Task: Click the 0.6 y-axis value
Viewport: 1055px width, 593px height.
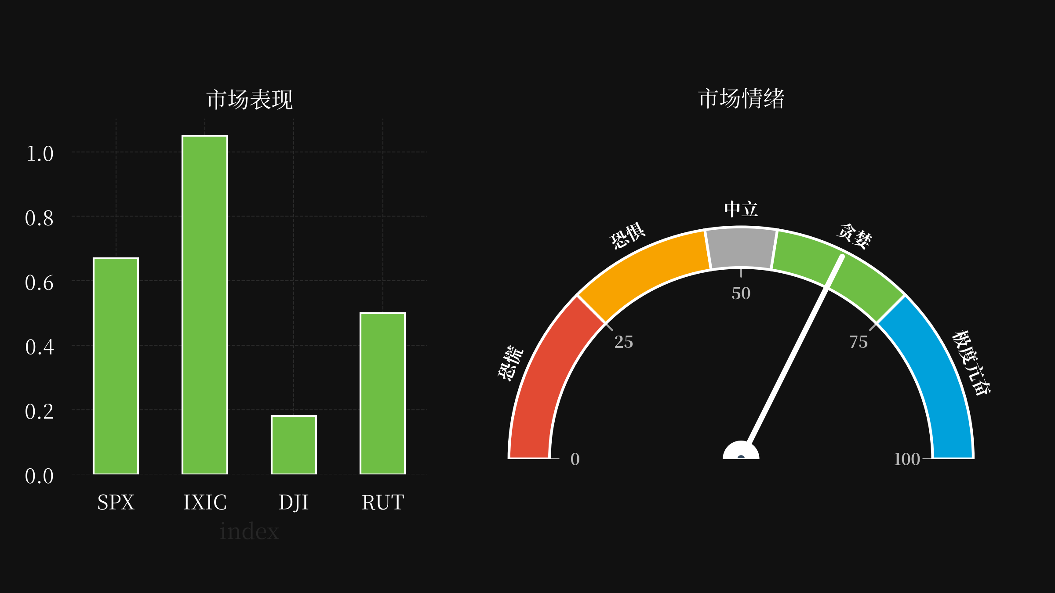Action: [40, 283]
